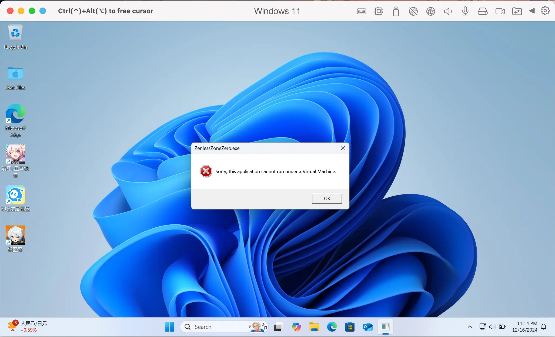555x337 pixels.
Task: Open the clock showing 11:14 PM
Action: [x=525, y=327]
